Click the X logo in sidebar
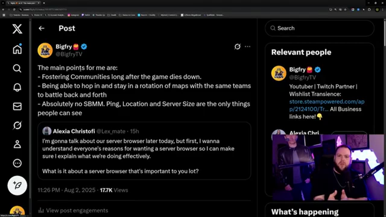 click(17, 29)
